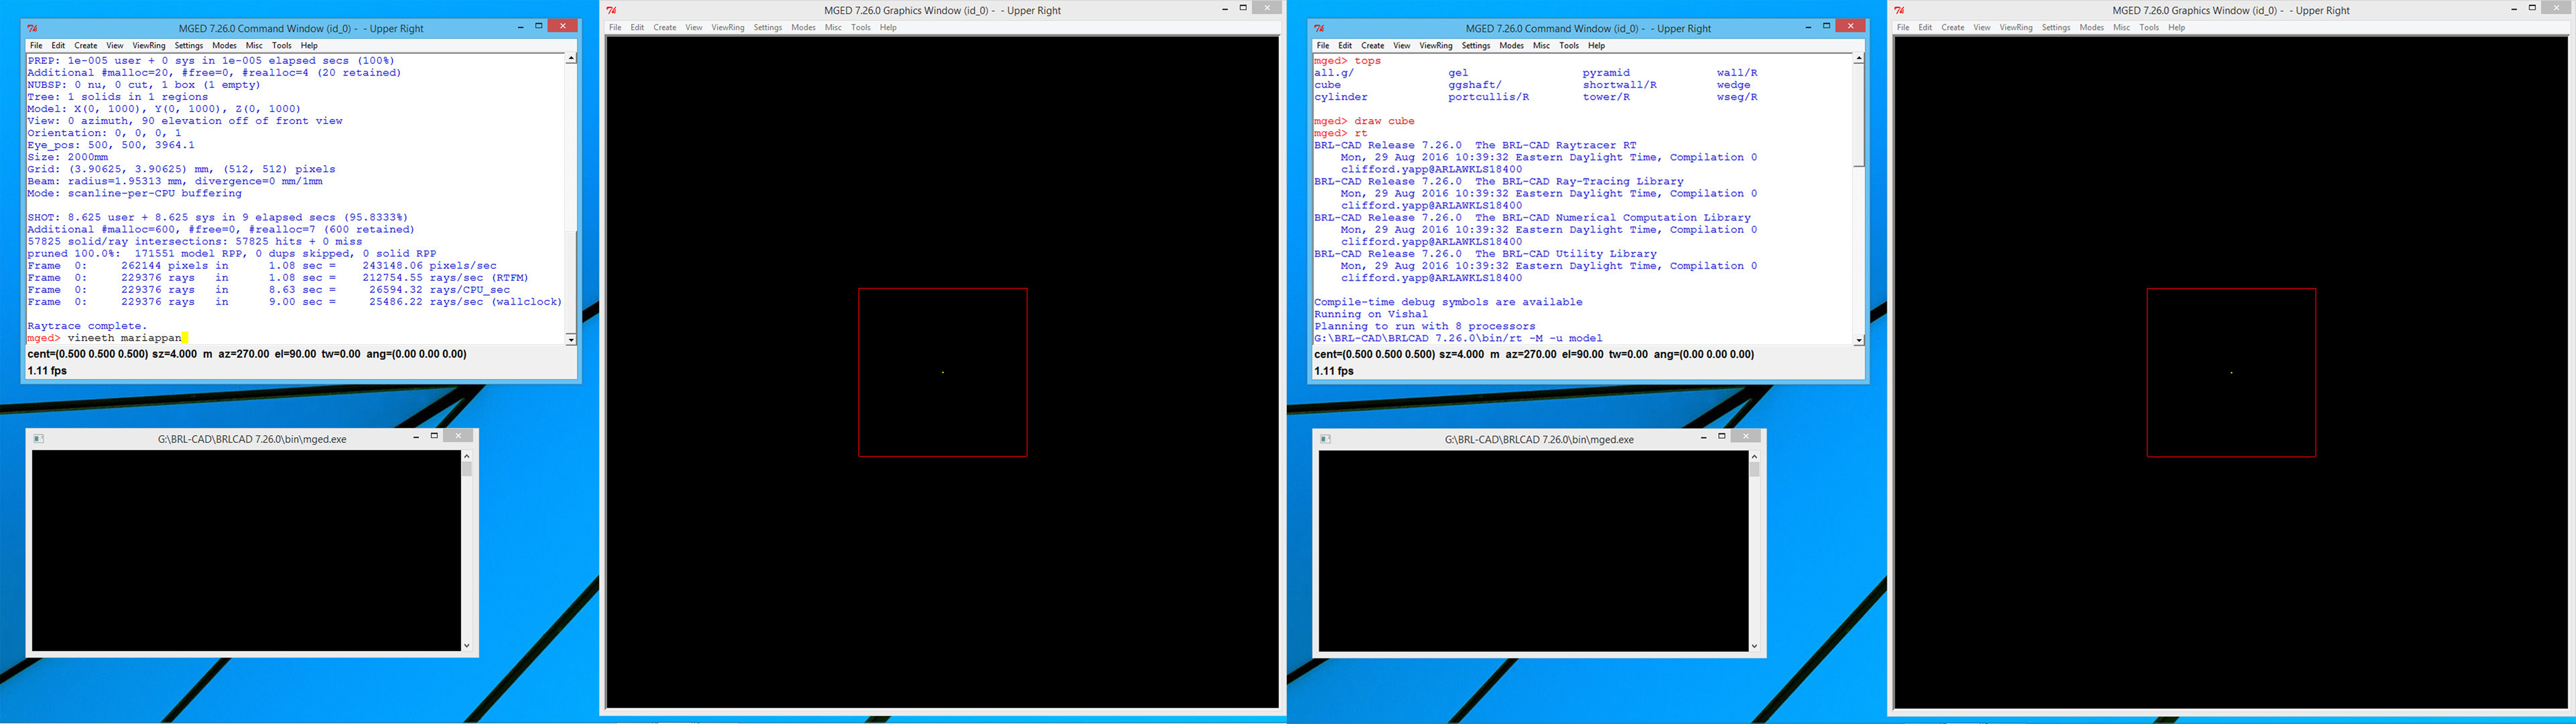Click 'pyramid' entry in tops listing

pyautogui.click(x=1606, y=73)
